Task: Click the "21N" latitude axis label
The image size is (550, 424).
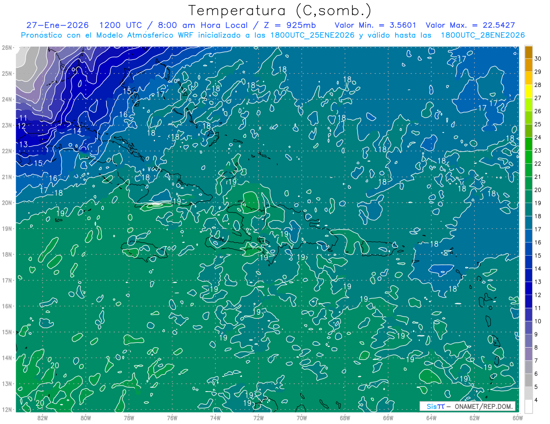Action: coord(6,177)
